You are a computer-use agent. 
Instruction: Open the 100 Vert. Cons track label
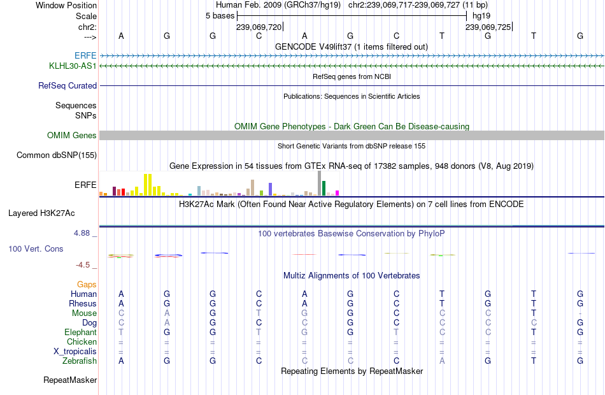[36, 249]
